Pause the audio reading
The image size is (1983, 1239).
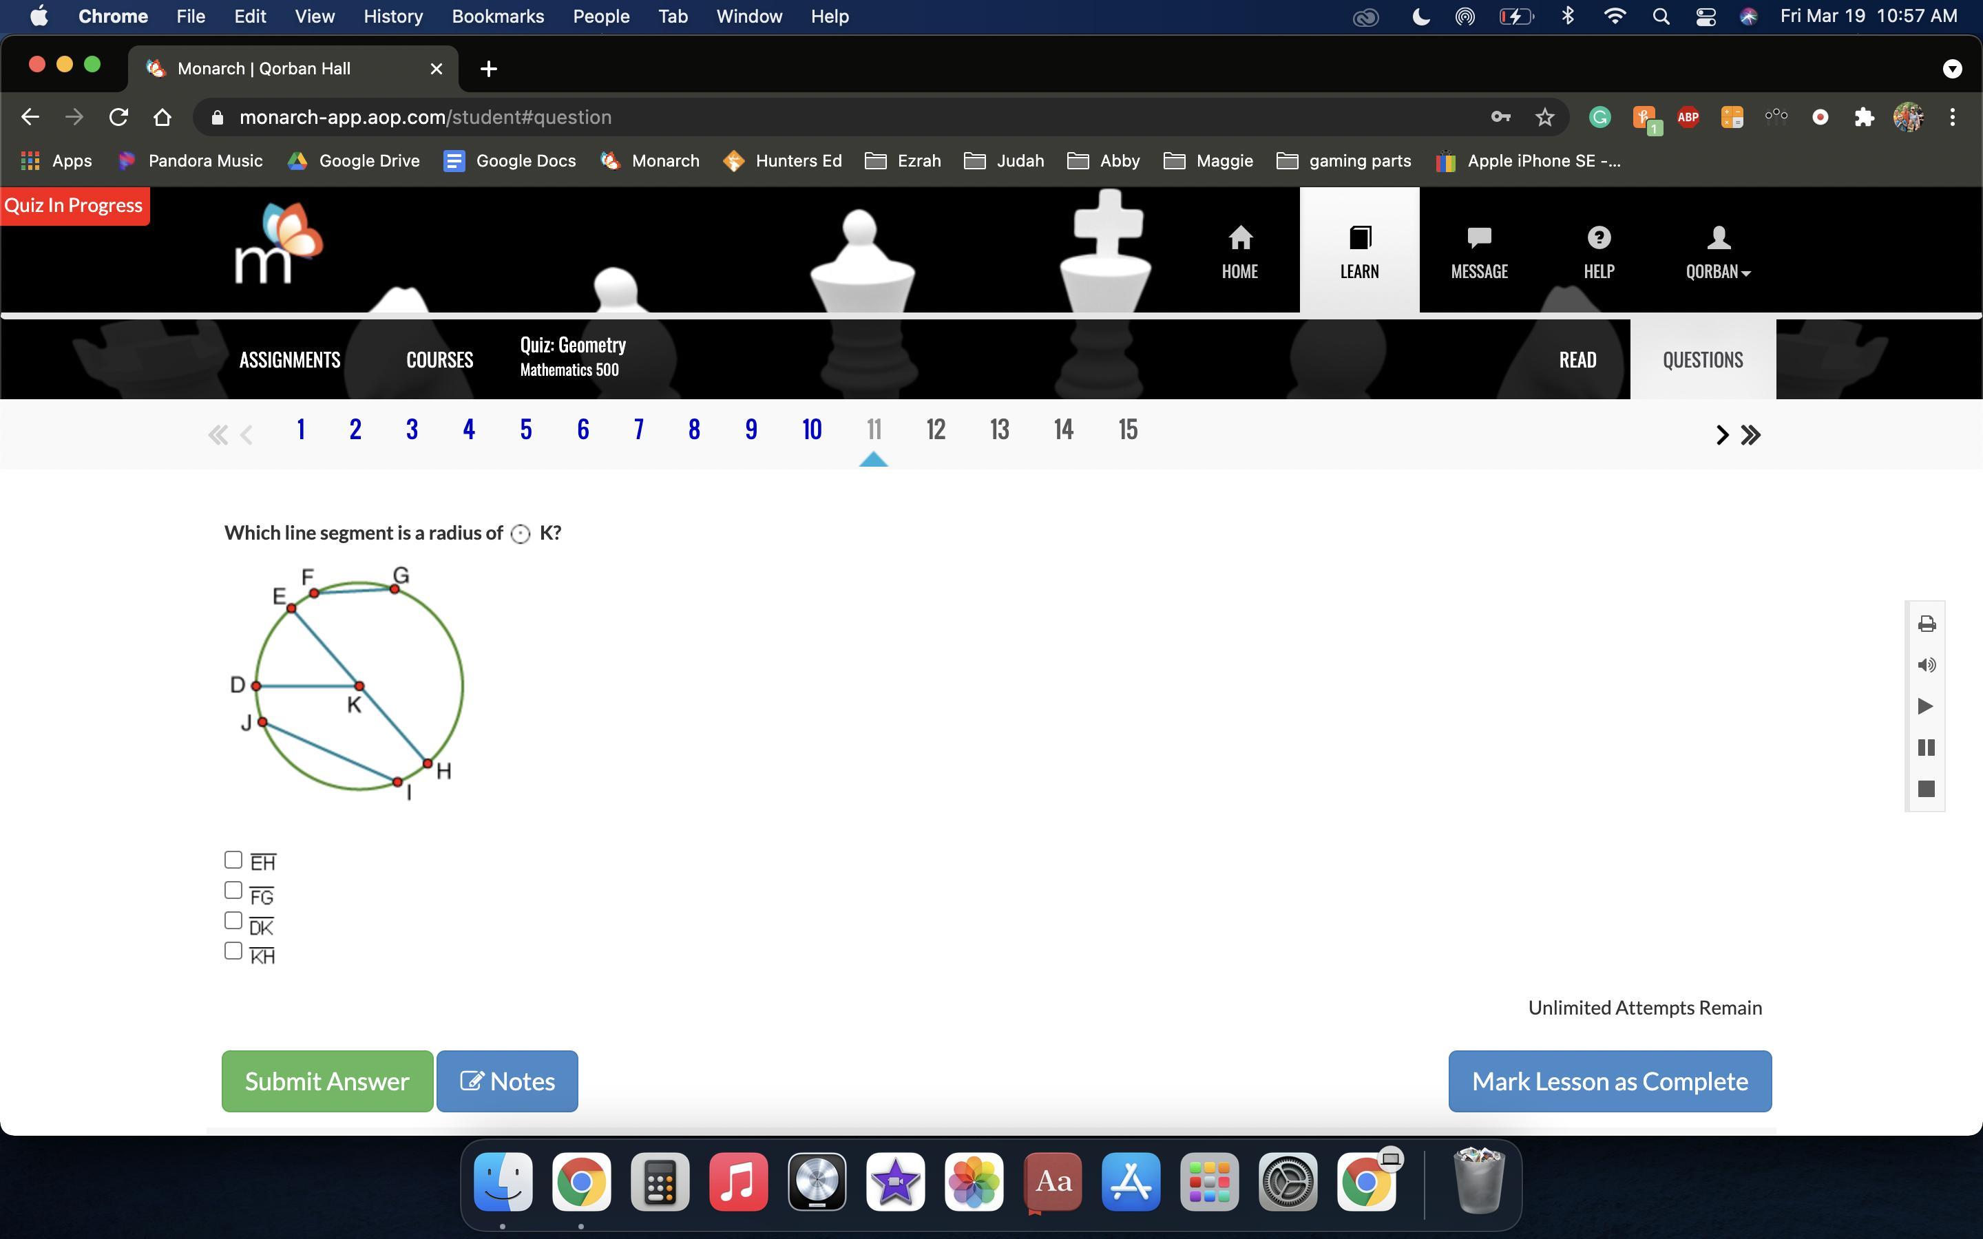[1927, 748]
